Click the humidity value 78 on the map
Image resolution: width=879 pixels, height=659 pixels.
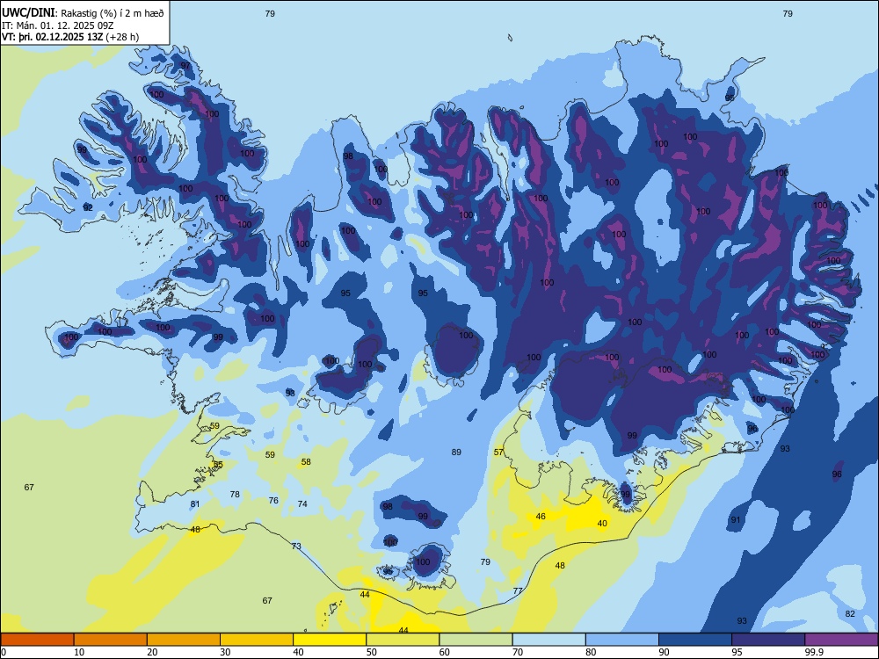pos(235,494)
